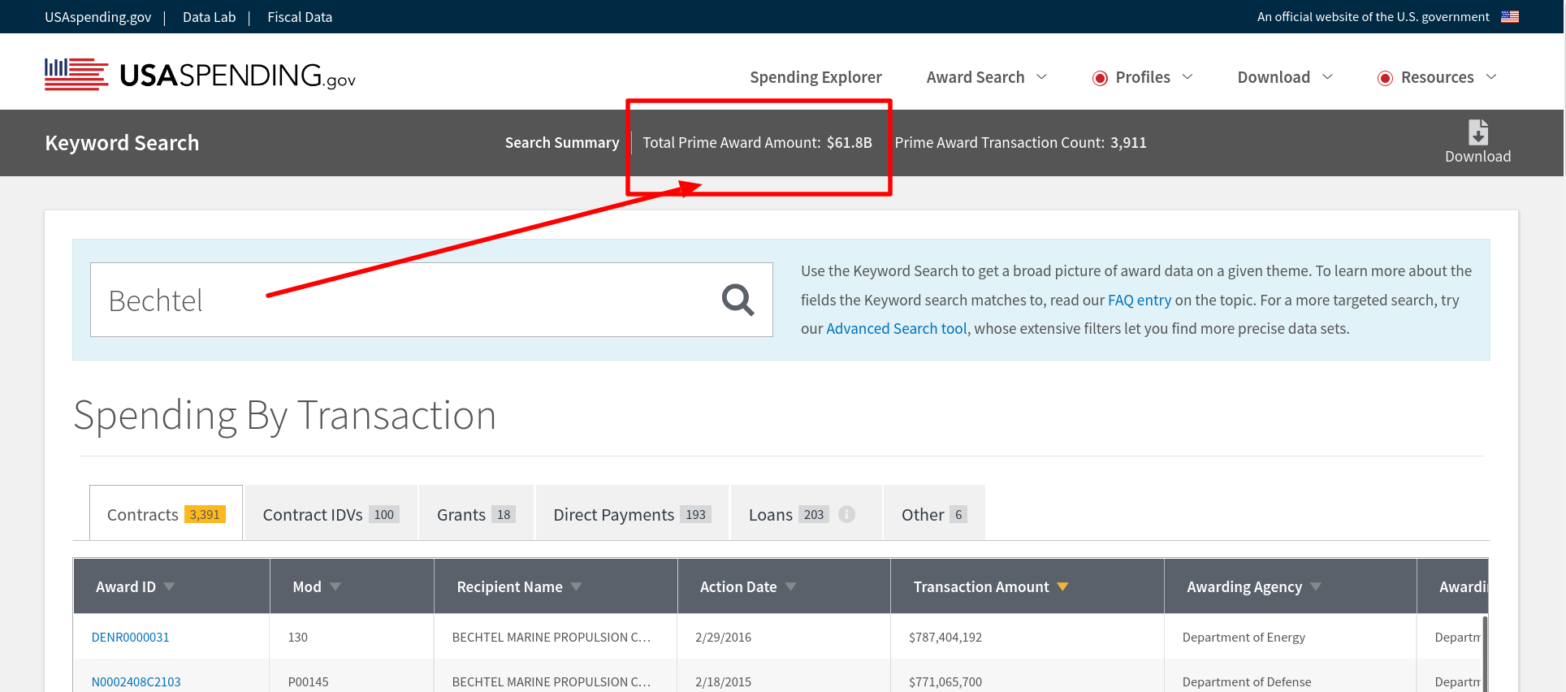
Task: Click Department of Energy cell
Action: 1244,637
